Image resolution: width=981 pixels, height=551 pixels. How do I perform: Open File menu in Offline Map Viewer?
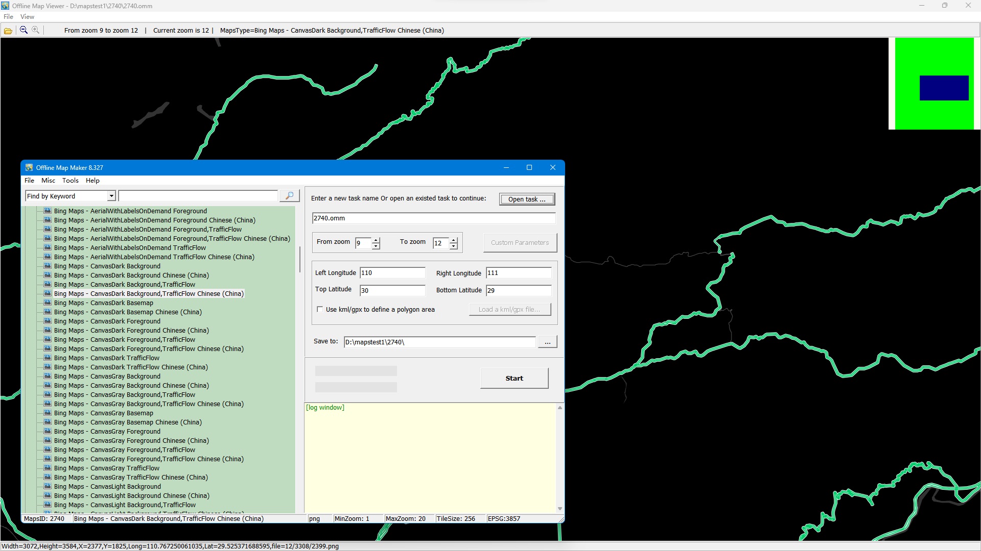point(8,17)
